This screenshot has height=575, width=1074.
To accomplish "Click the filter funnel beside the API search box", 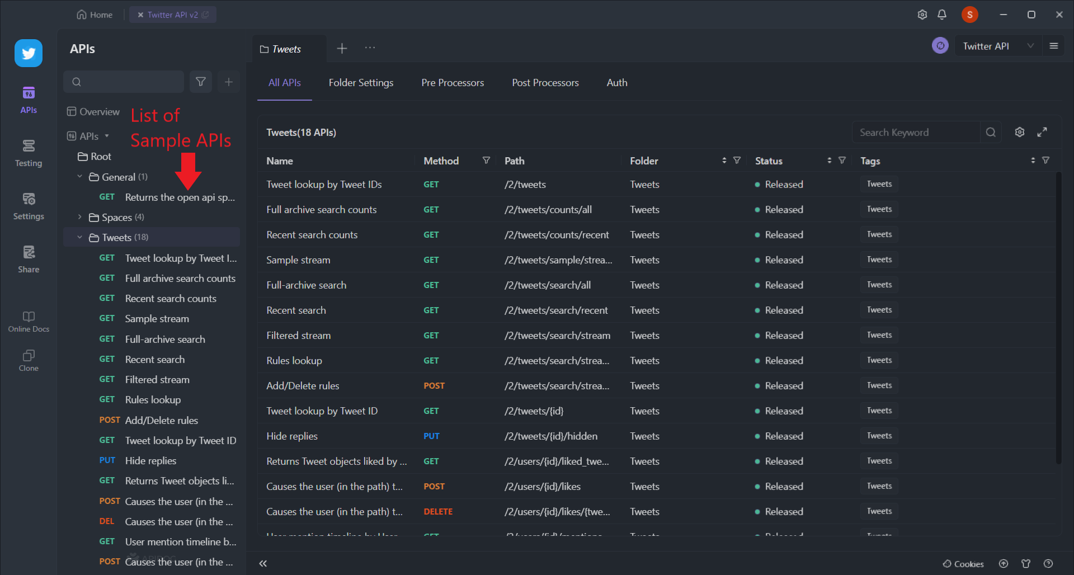I will coord(201,82).
